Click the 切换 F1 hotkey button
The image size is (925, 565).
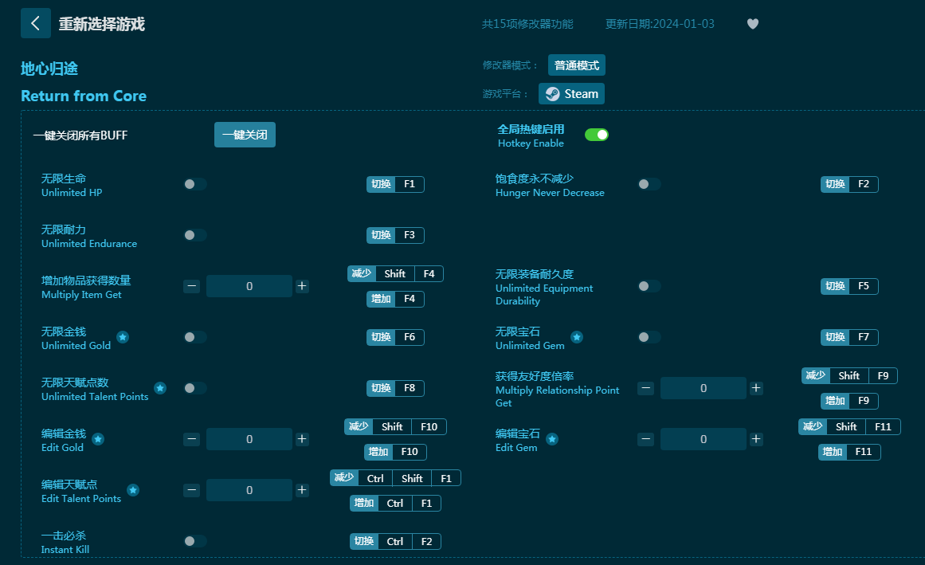[395, 184]
